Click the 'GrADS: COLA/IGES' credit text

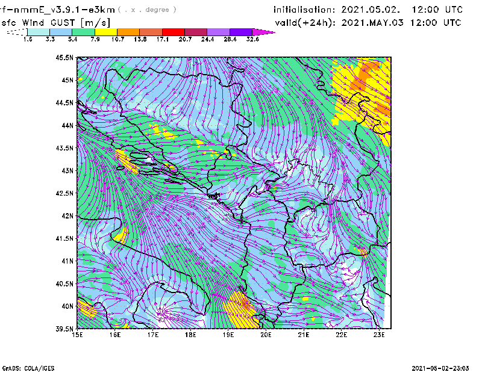[x=28, y=368]
